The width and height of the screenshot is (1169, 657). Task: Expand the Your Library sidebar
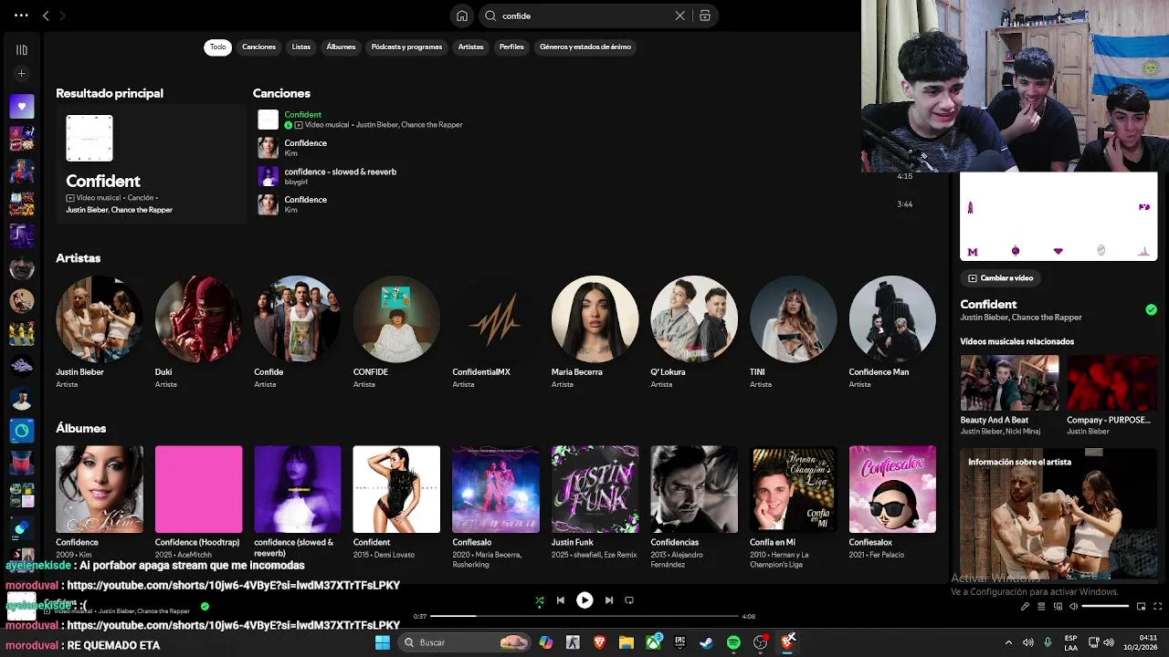click(x=22, y=50)
